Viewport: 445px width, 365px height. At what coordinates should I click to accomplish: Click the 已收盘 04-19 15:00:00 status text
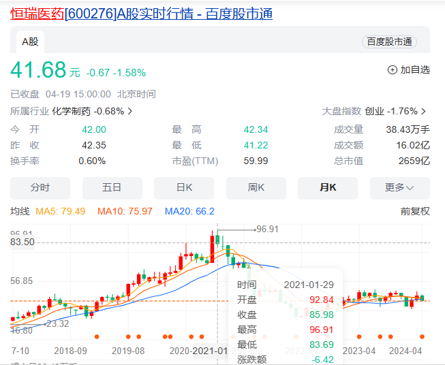pyautogui.click(x=61, y=94)
